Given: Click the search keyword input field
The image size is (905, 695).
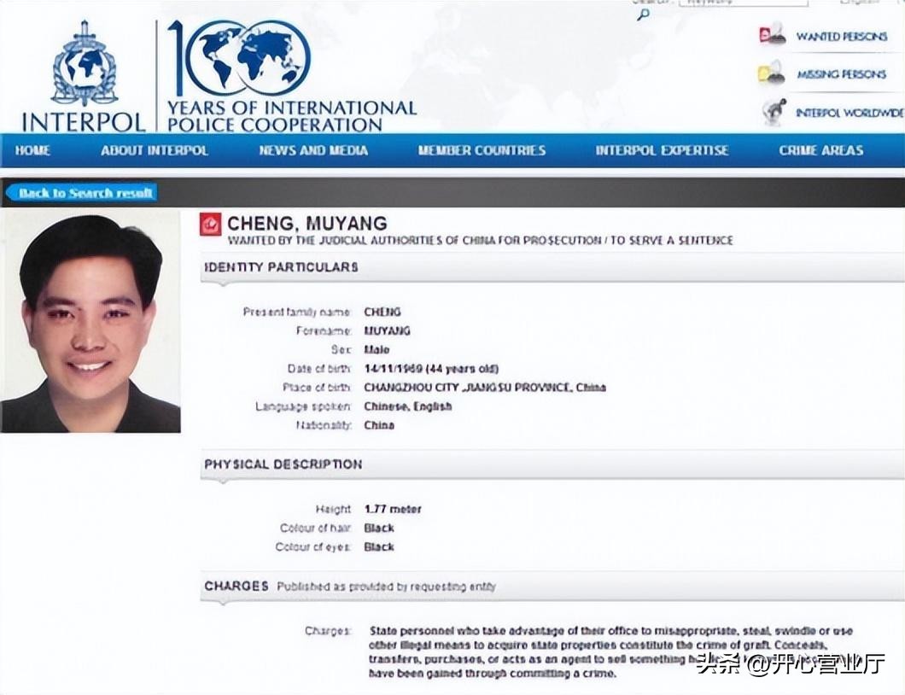Looking at the screenshot, I should click(743, 3).
